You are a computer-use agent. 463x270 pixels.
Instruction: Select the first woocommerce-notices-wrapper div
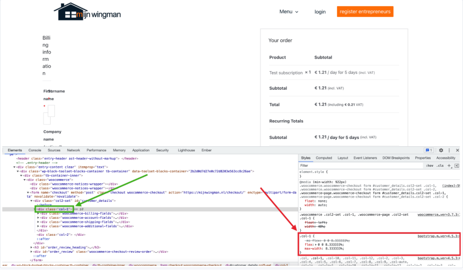[x=74, y=184]
